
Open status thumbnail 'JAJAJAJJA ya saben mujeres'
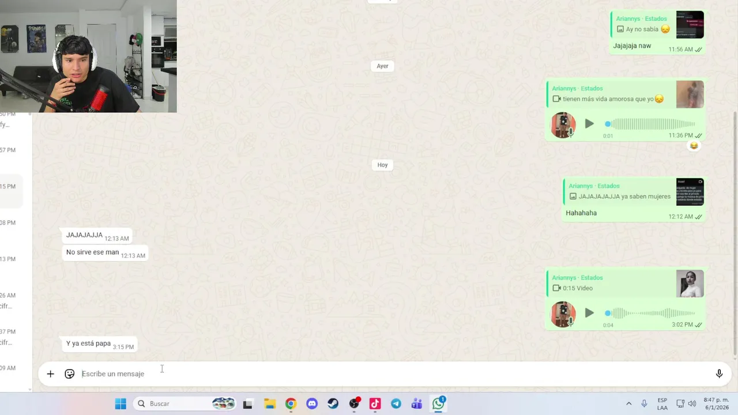click(x=690, y=192)
